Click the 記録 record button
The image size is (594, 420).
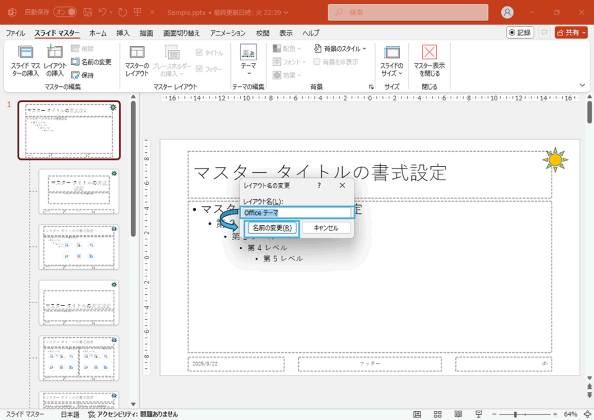[520, 33]
